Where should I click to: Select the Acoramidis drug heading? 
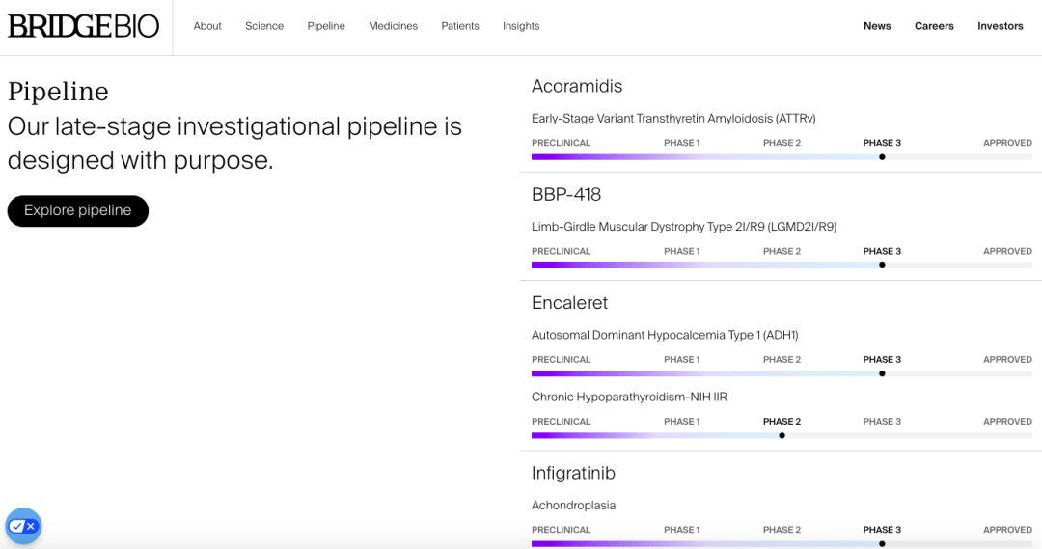[577, 87]
